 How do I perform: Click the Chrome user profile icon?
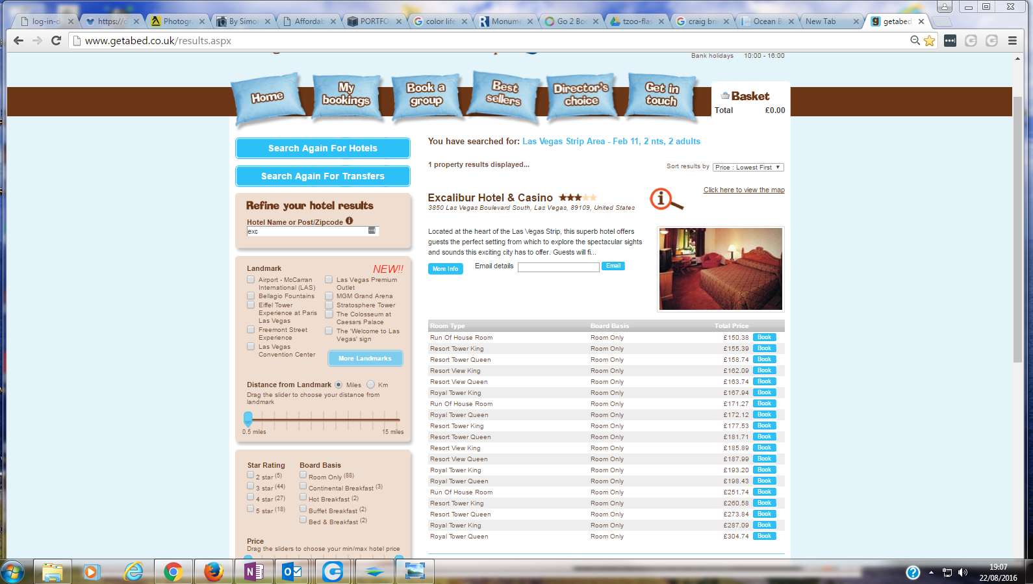click(x=945, y=6)
